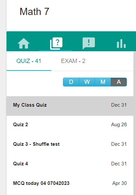
Task: Open the bar chart statistics icon
Action: (x=121, y=43)
